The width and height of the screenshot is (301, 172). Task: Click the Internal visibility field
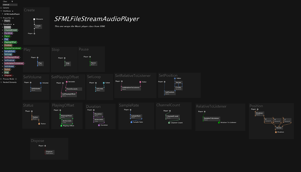10,5
